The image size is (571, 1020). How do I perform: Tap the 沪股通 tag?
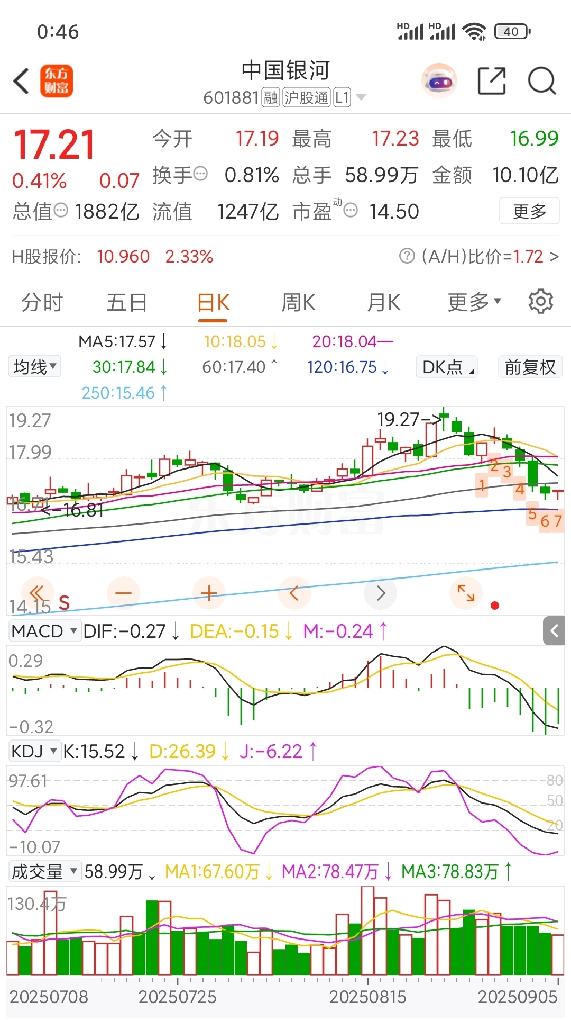tap(307, 97)
